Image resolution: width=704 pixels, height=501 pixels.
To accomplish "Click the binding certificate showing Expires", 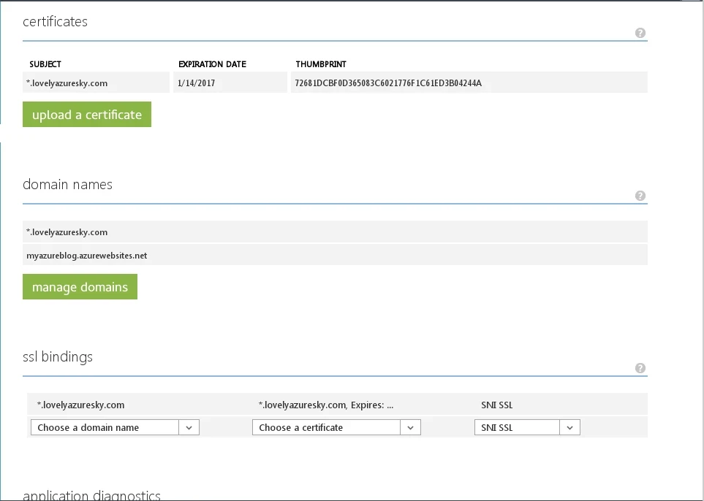I will click(x=326, y=405).
